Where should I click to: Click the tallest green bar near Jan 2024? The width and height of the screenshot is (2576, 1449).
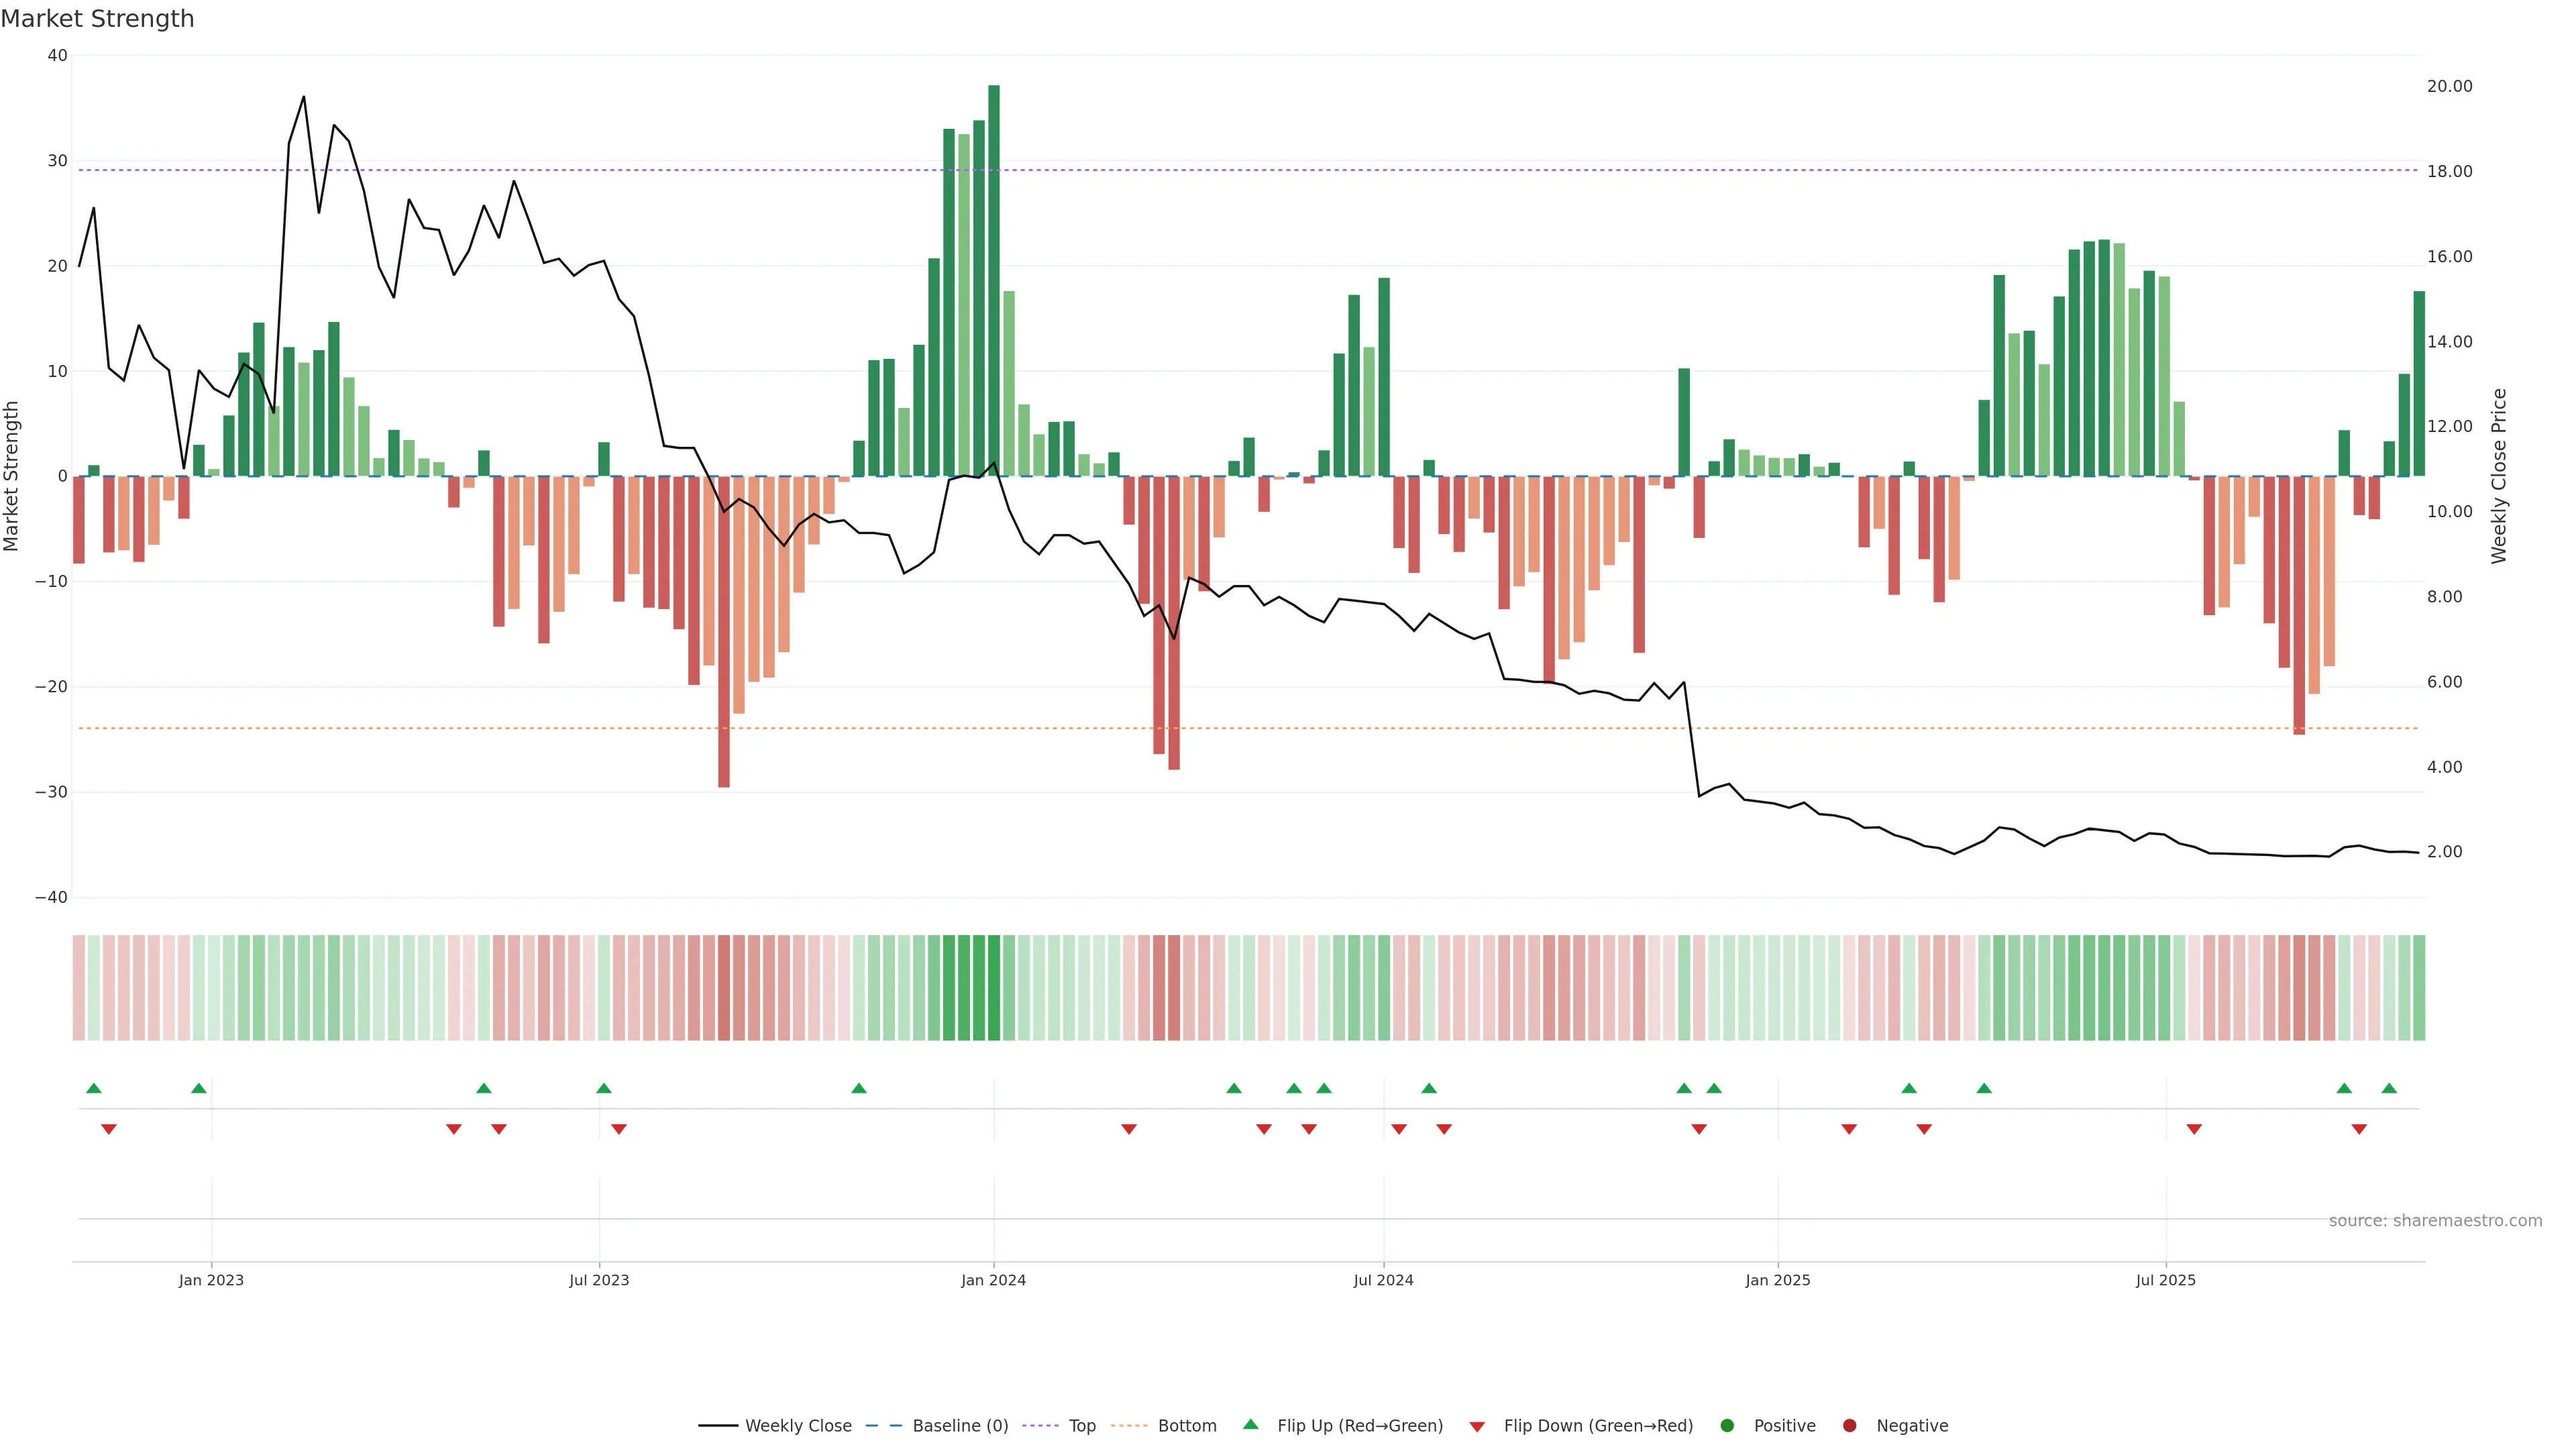[993, 280]
